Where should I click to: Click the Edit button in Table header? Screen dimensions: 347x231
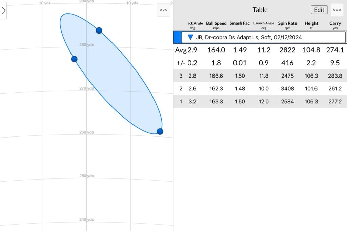319,10
